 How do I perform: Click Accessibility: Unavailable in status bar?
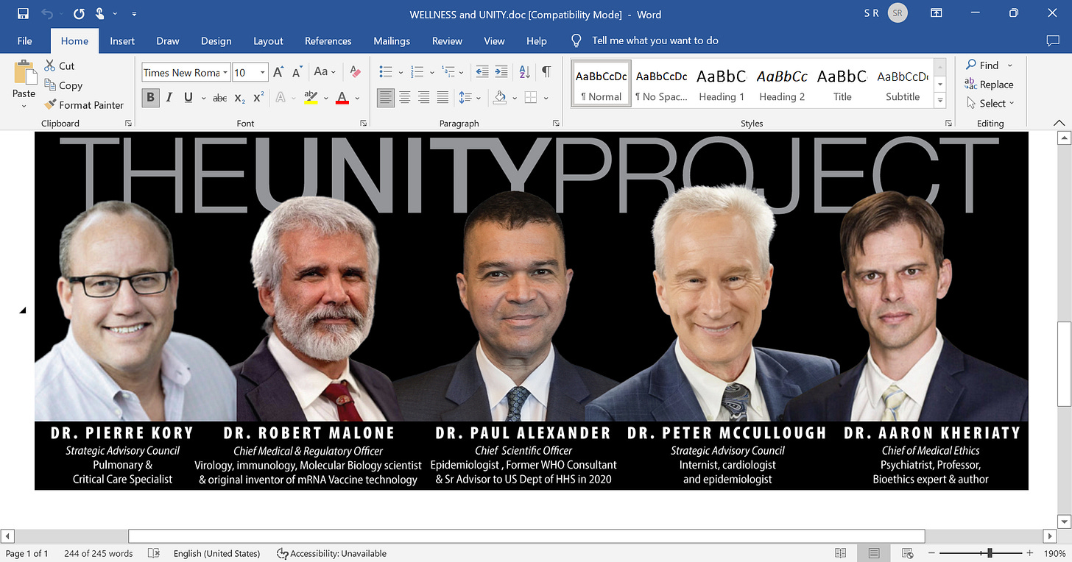coord(331,553)
